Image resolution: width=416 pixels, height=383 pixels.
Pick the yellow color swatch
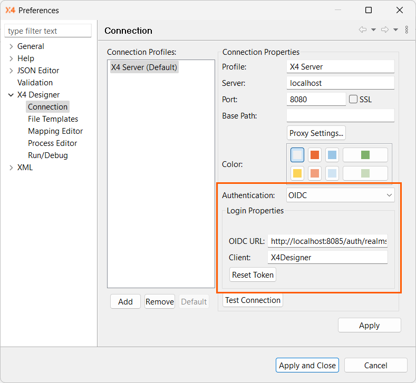(297, 173)
